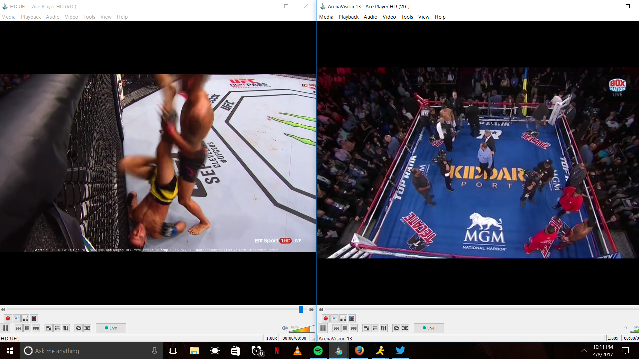Open Help menu in HD UFC window
Image resolution: width=639 pixels, height=359 pixels.
[122, 17]
